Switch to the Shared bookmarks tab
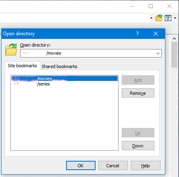179x177 pixels. [x=59, y=66]
